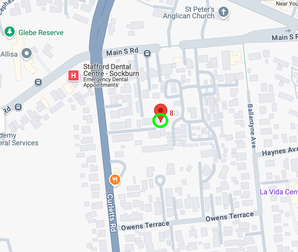Click the green circle under the pin
Screen dimensions: 298x252
pyautogui.click(x=160, y=120)
